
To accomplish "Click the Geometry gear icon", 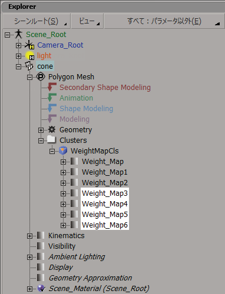I will (x=52, y=129).
